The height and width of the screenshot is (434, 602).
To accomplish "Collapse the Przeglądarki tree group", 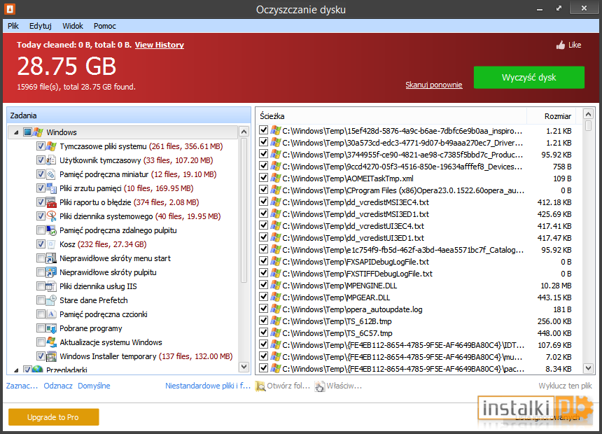I will [x=16, y=370].
